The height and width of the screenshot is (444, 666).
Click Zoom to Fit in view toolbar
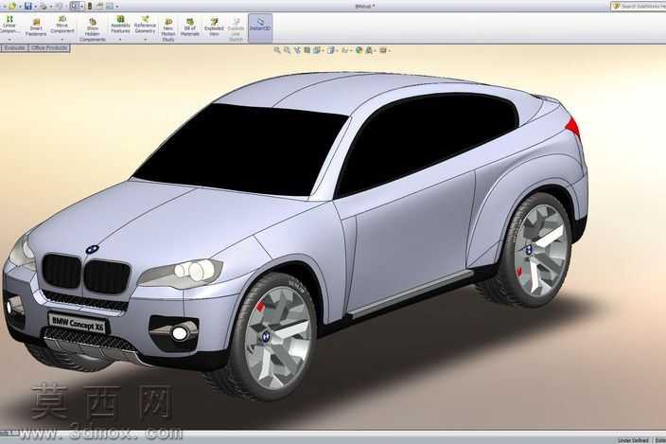(277, 50)
